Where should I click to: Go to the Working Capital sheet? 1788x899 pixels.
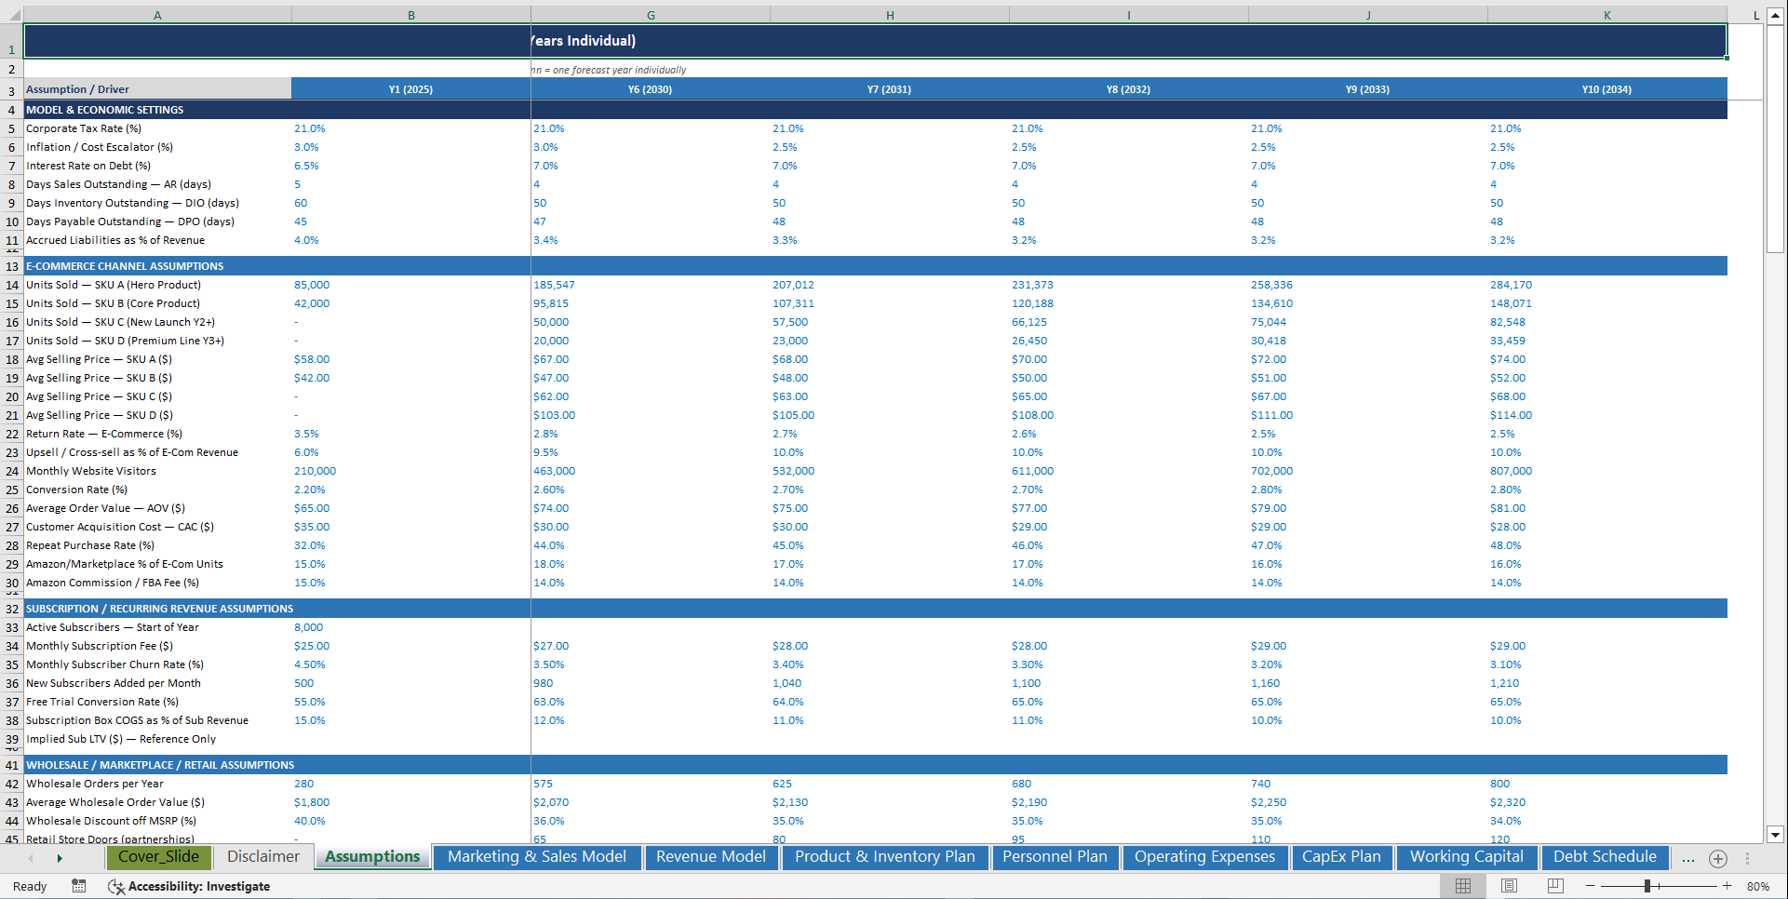[x=1466, y=857]
